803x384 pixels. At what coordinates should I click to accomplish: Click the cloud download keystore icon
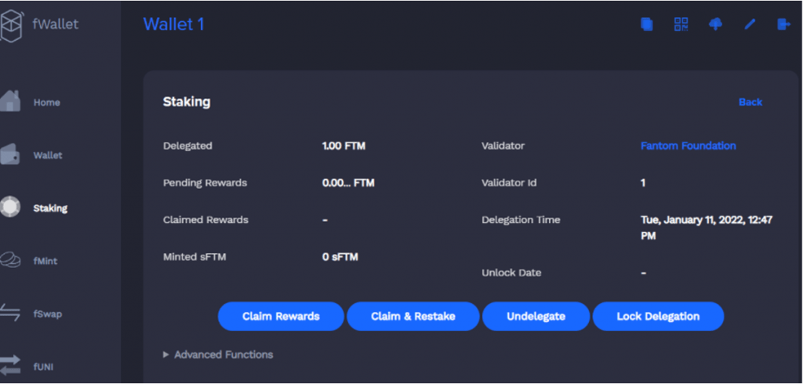(715, 24)
